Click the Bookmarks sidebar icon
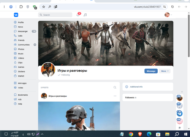190x137 pixels. [15, 95]
